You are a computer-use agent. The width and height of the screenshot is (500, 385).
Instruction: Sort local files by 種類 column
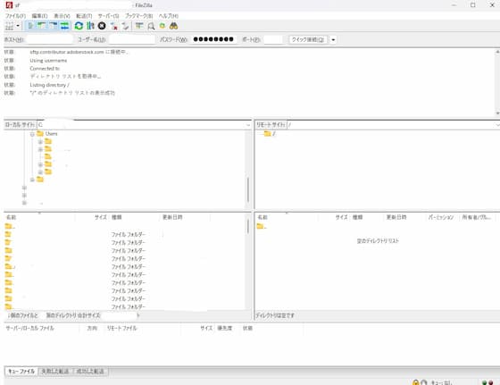click(x=134, y=217)
